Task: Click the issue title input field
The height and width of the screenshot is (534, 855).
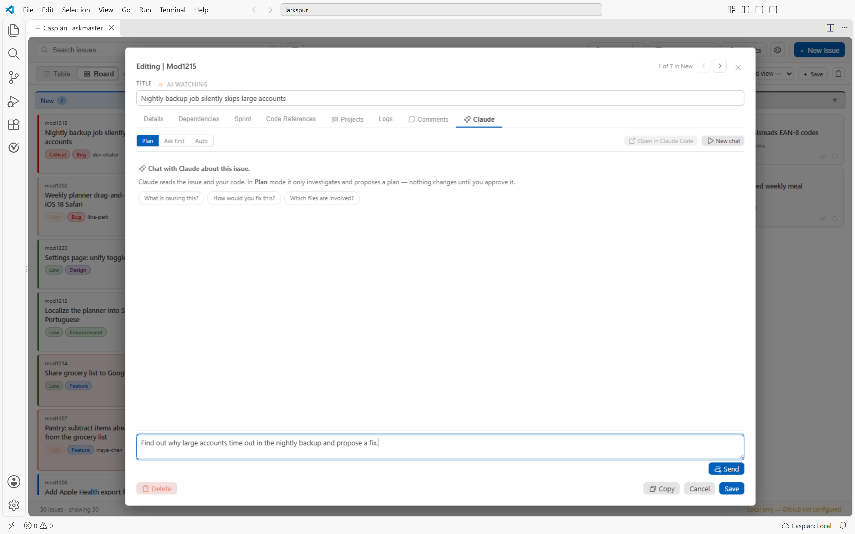Action: tap(440, 98)
